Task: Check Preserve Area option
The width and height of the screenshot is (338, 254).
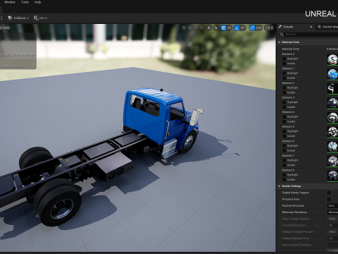Action: pos(329,199)
